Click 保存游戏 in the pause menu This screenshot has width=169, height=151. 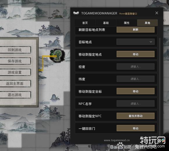click(x=15, y=61)
